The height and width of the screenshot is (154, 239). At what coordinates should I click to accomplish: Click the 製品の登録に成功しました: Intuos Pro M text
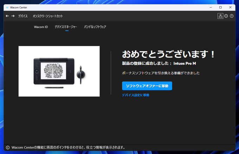coord(159,63)
